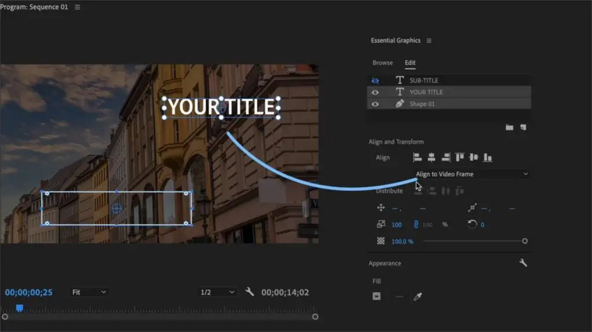Screen dimensions: 592x332
Task: Click pen icon of Shape 01 layer
Action: (399, 104)
